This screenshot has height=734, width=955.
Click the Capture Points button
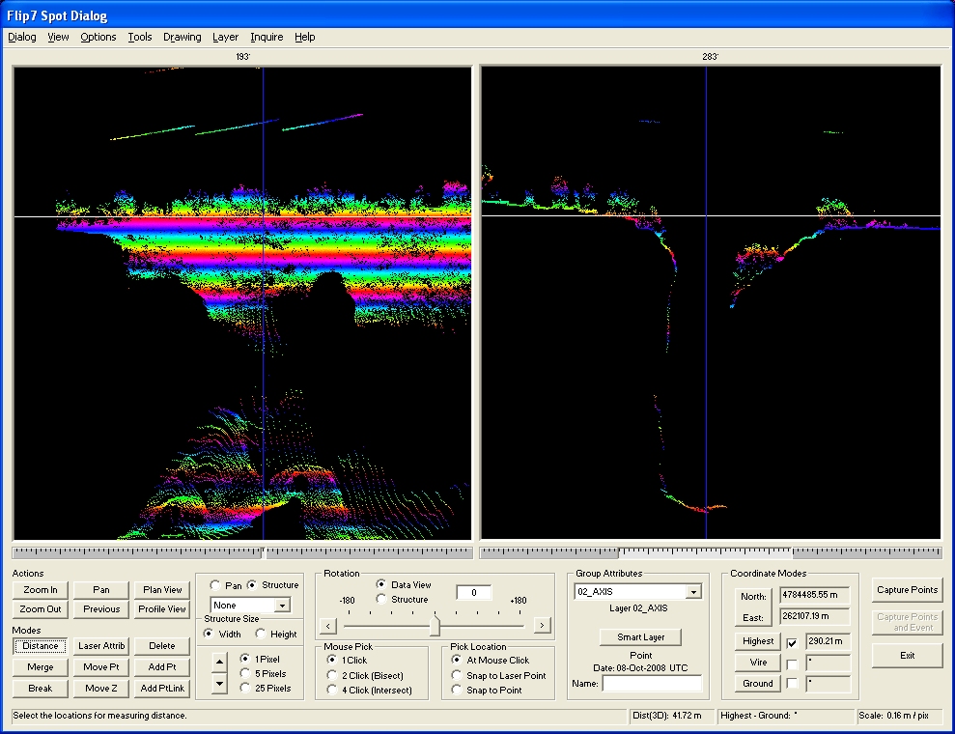[907, 590]
